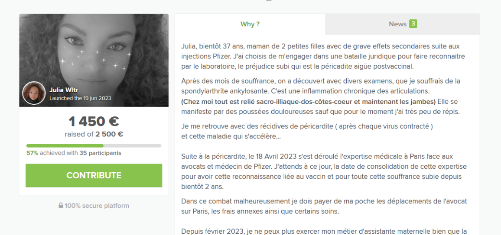Click Julia Wltr's round profile avatar
Viewport: 501px width, 235px height.
tap(34, 93)
